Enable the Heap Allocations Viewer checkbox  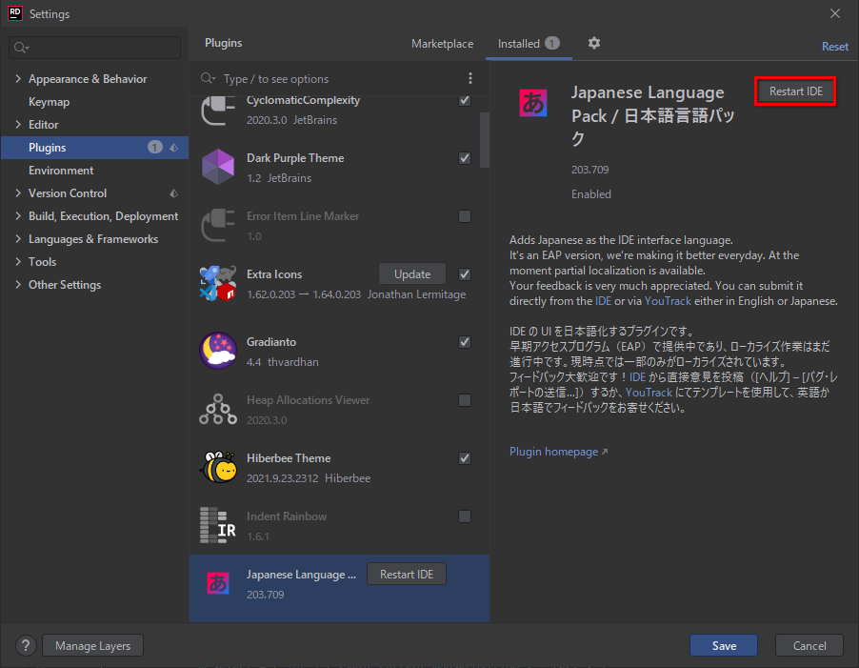[x=465, y=400]
